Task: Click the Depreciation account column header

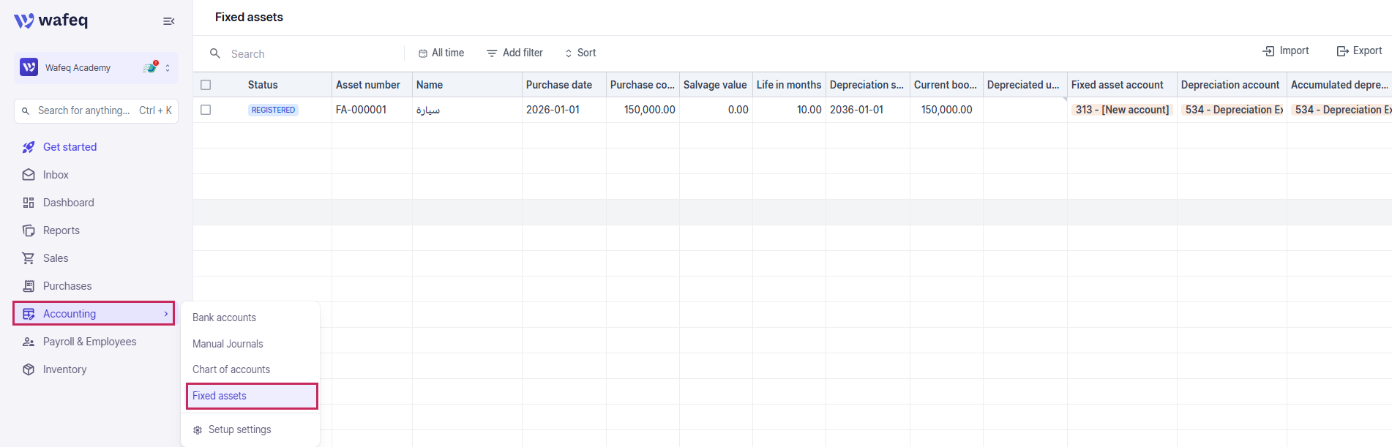Action: pyautogui.click(x=1230, y=85)
